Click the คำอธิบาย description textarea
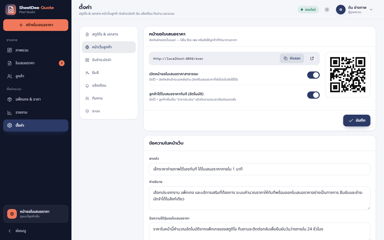Screen dimensions: 384x240 [260, 198]
